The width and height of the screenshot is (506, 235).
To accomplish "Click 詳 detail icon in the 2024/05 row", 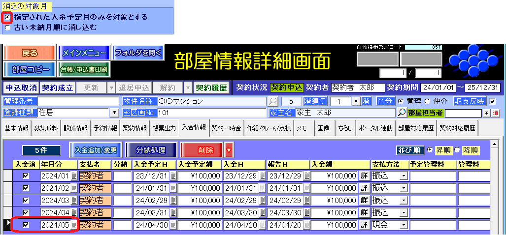I will point(364,225).
